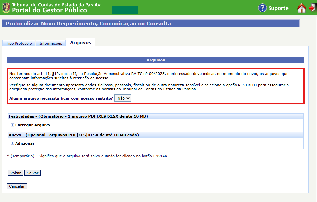This screenshot has height=202, width=317.
Task: Click the Portal do Gestor Público title
Action: point(49,10)
